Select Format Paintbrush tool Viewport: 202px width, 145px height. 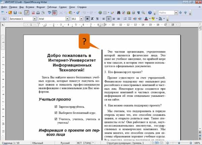(x=78, y=12)
